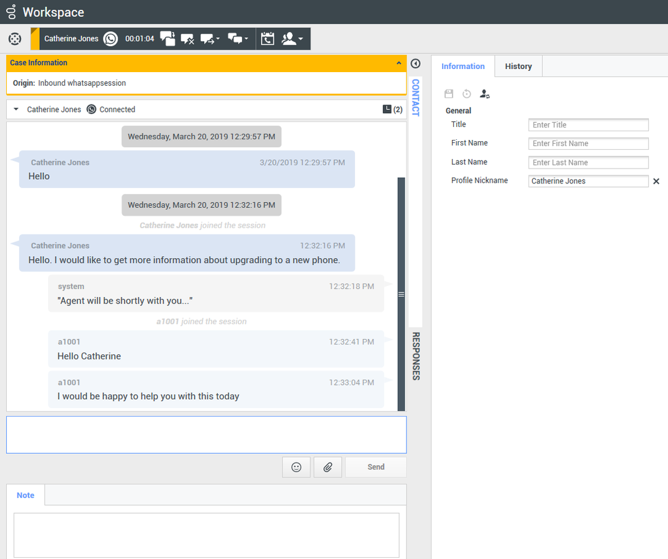Click the General section heading
This screenshot has height=559, width=668.
pyautogui.click(x=458, y=111)
